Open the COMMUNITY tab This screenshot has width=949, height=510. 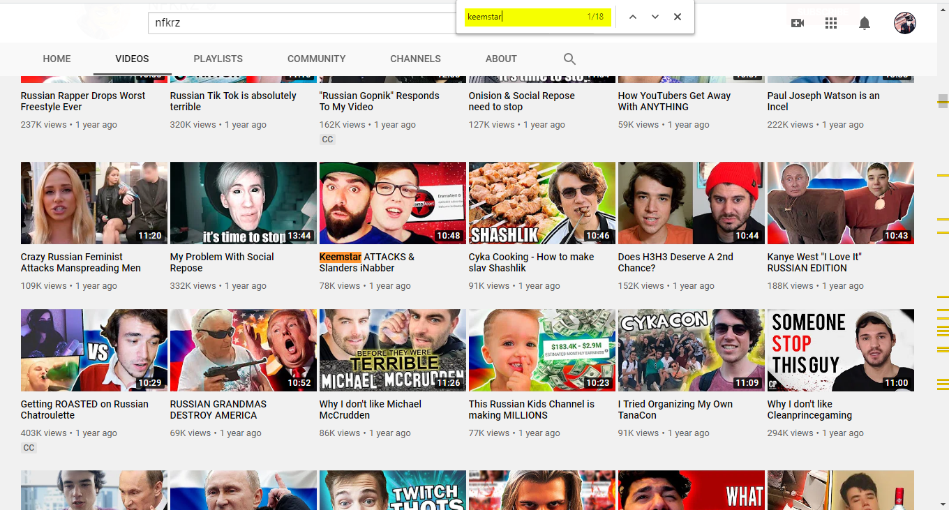point(316,59)
